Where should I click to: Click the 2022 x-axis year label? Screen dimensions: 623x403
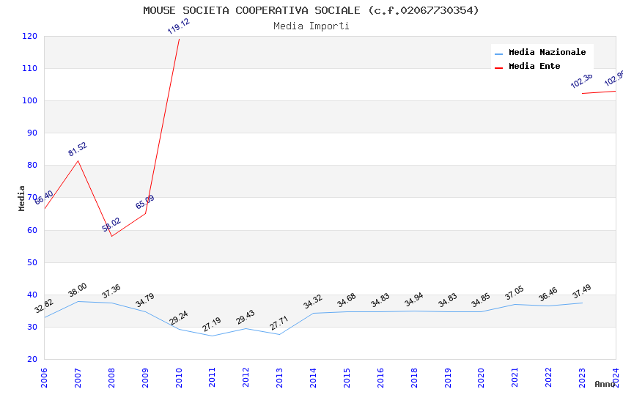tap(549, 377)
